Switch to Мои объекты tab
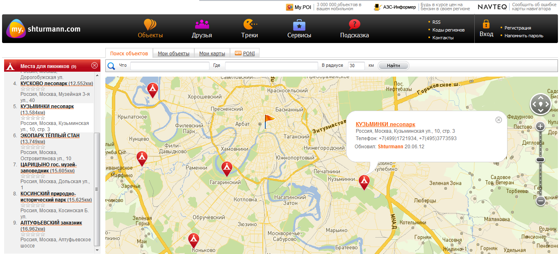 [173, 53]
